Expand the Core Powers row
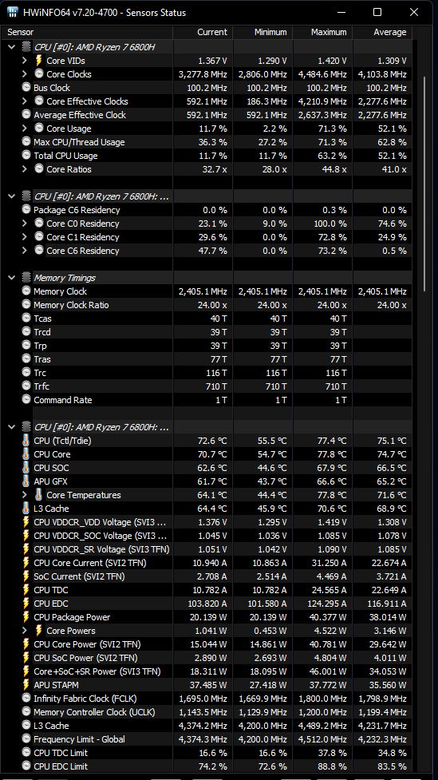 [x=25, y=631]
